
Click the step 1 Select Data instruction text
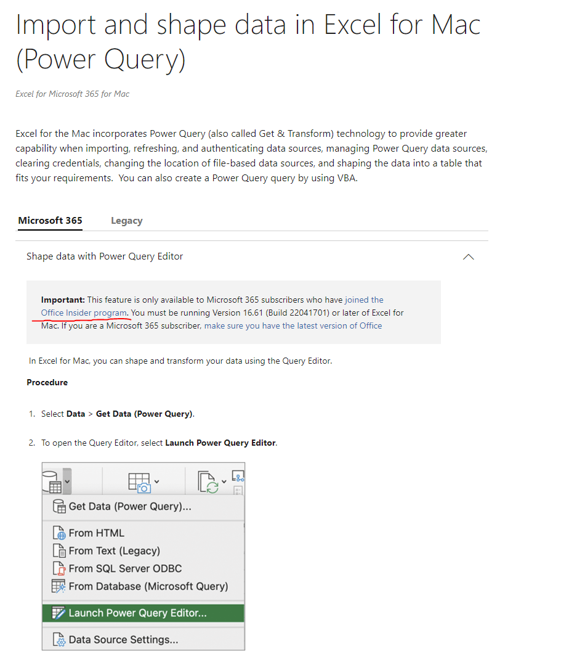[118, 414]
